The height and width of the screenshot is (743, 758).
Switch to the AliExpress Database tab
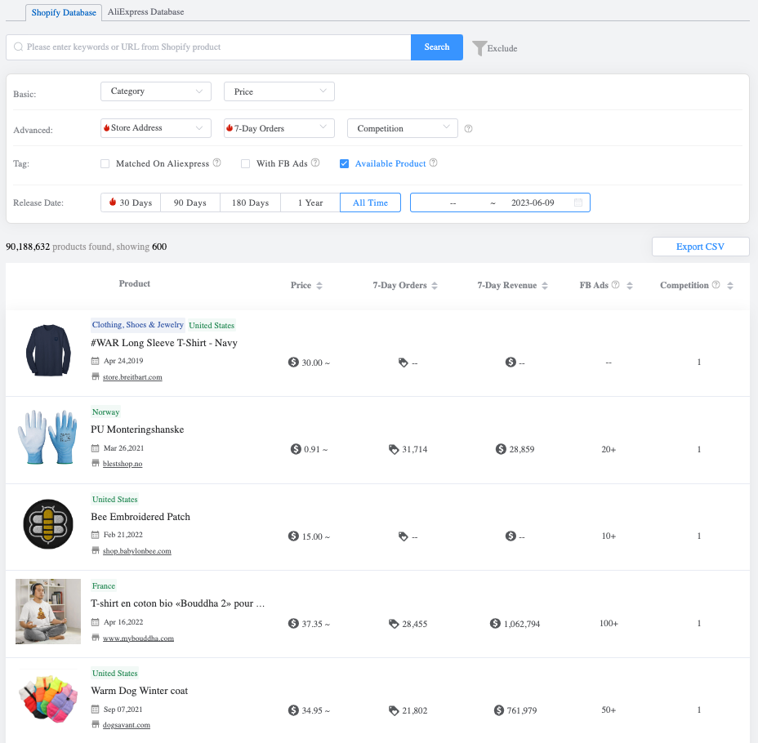145,12
